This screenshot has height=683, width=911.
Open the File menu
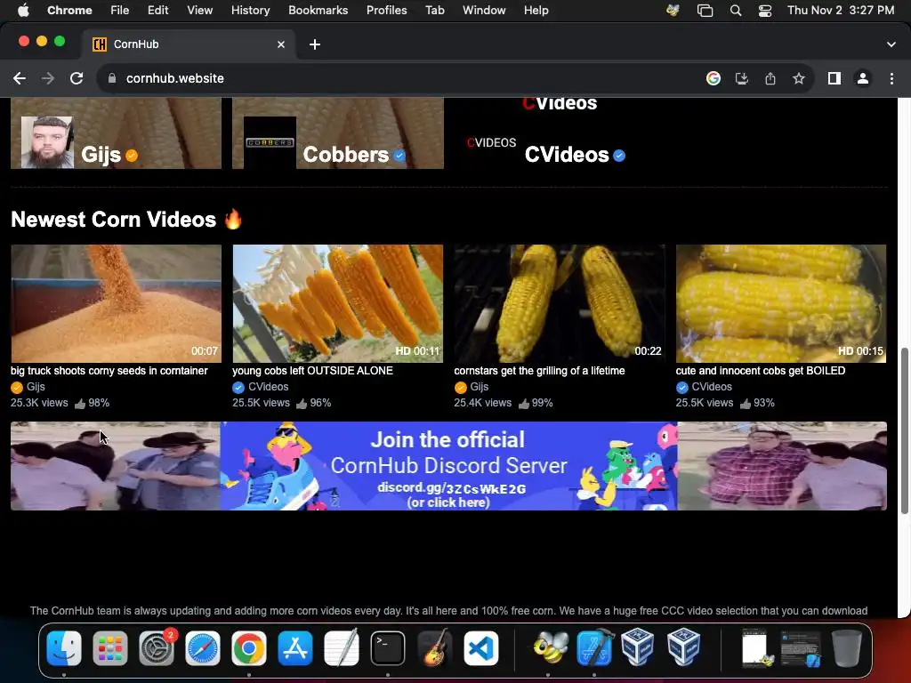120,11
